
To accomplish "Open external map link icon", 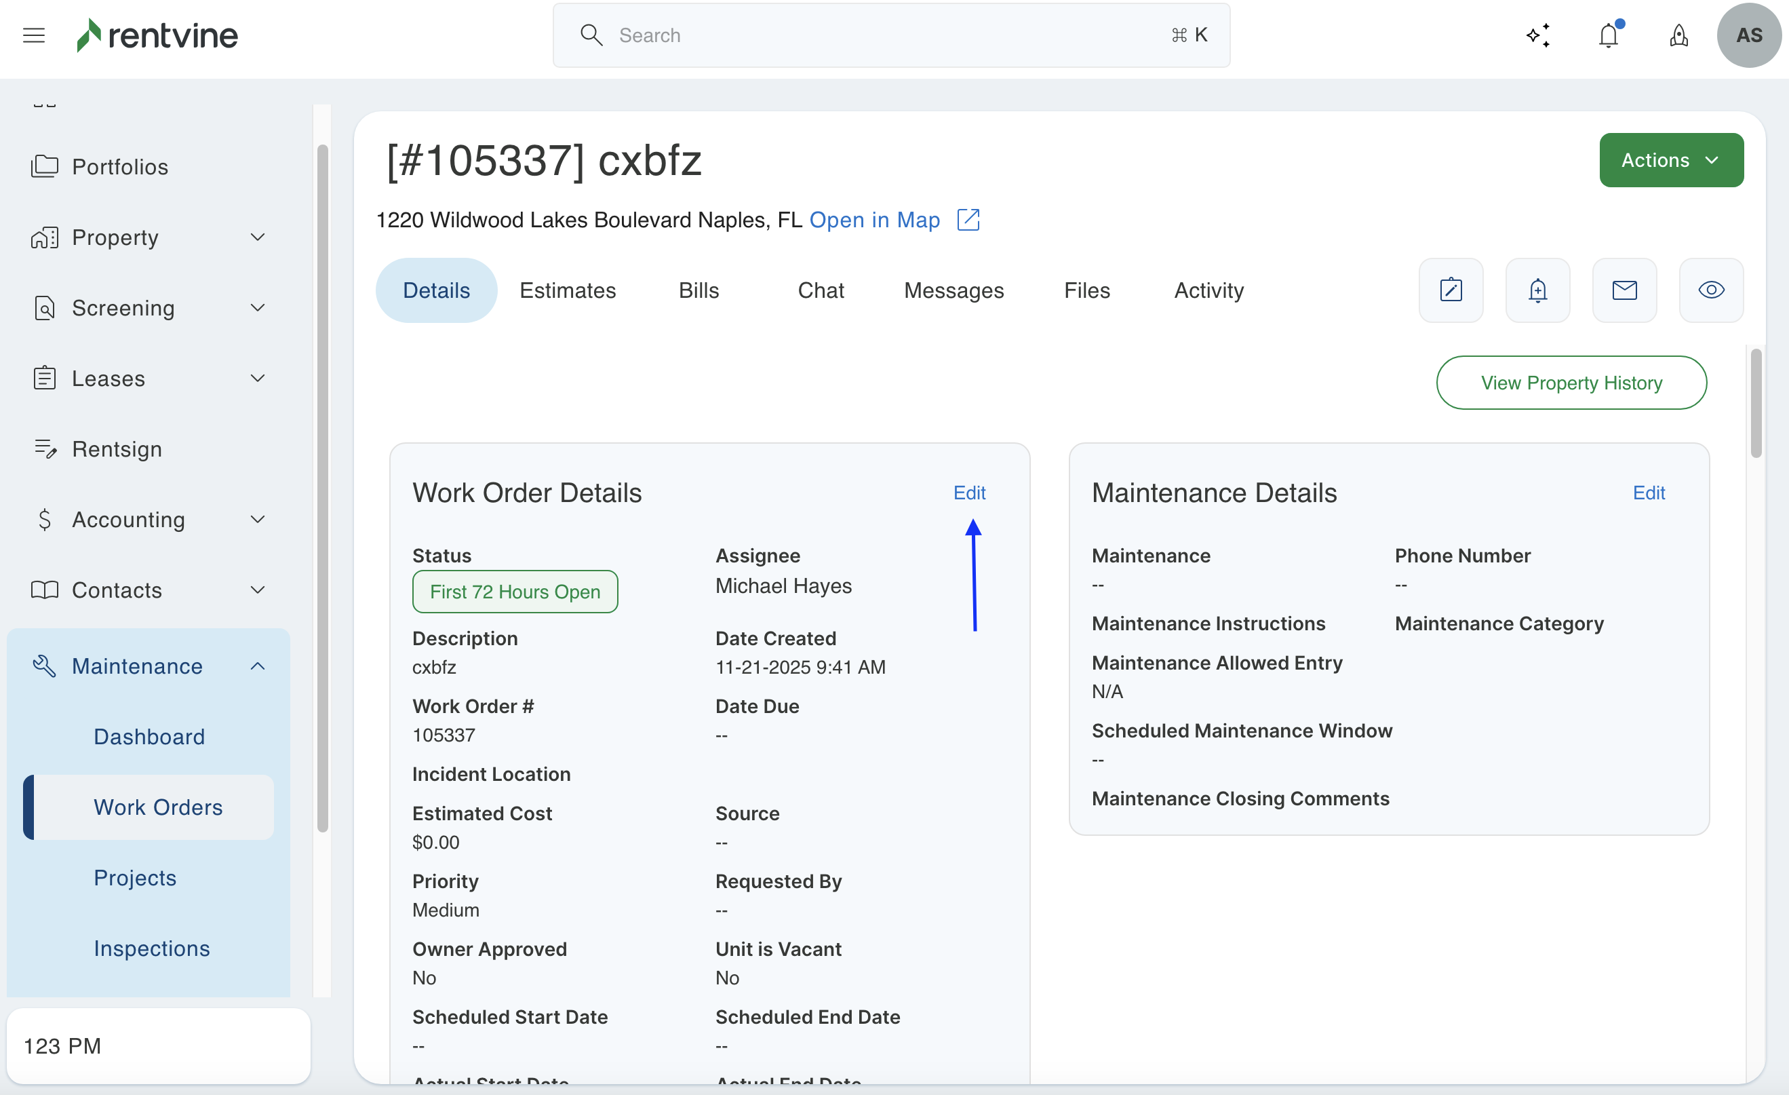I will click(x=968, y=219).
